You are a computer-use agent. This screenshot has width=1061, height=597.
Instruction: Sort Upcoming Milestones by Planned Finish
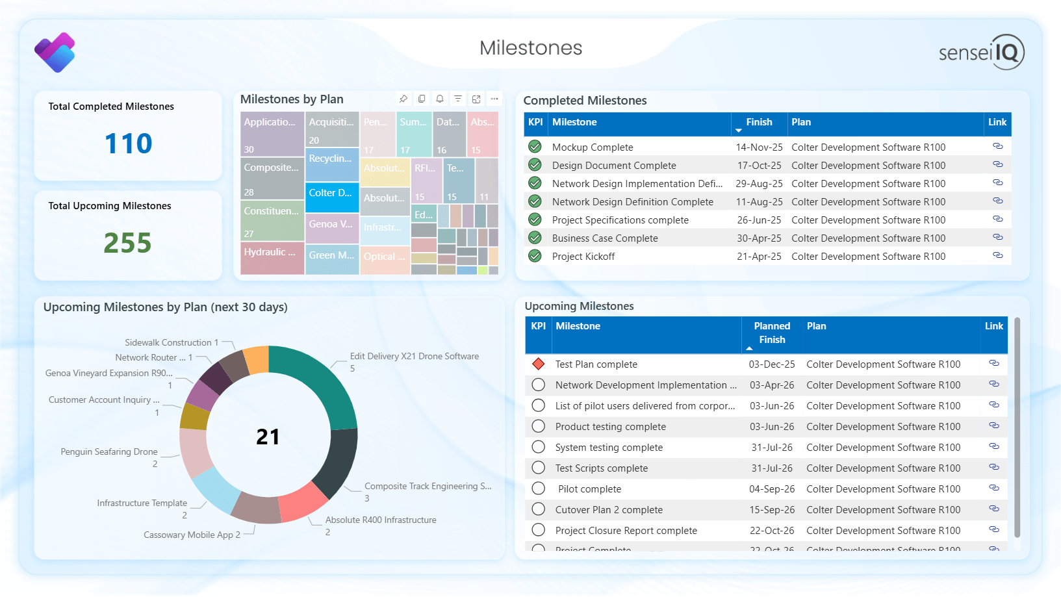tap(771, 333)
